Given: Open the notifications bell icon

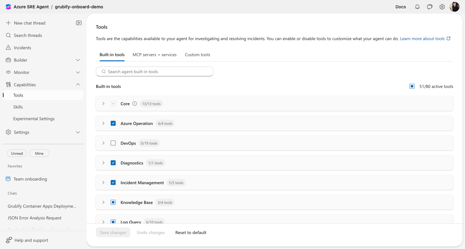Looking at the screenshot, I should click(x=417, y=7).
